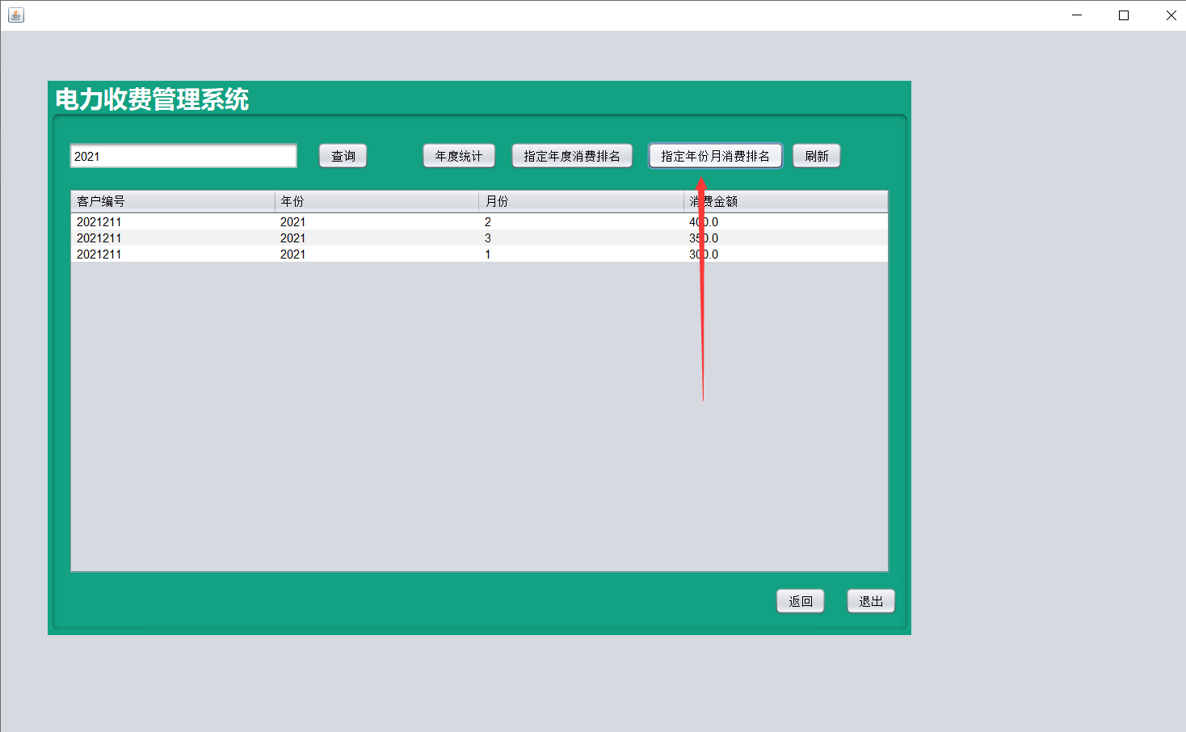Click the 年度统计 annual statistics button
Screen dimensions: 1186x732
click(x=458, y=155)
